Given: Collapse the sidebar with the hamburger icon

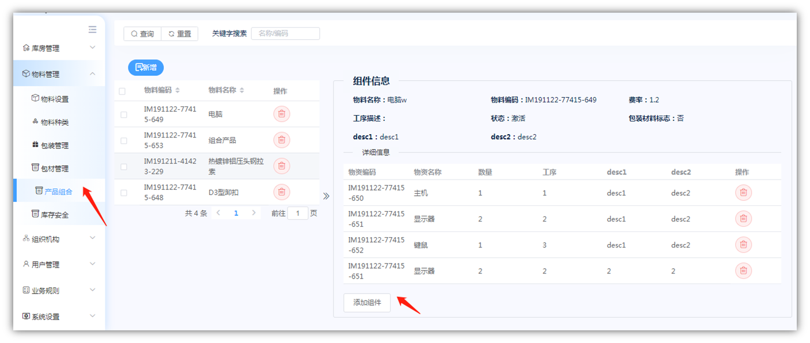Looking at the screenshot, I should click(x=92, y=29).
